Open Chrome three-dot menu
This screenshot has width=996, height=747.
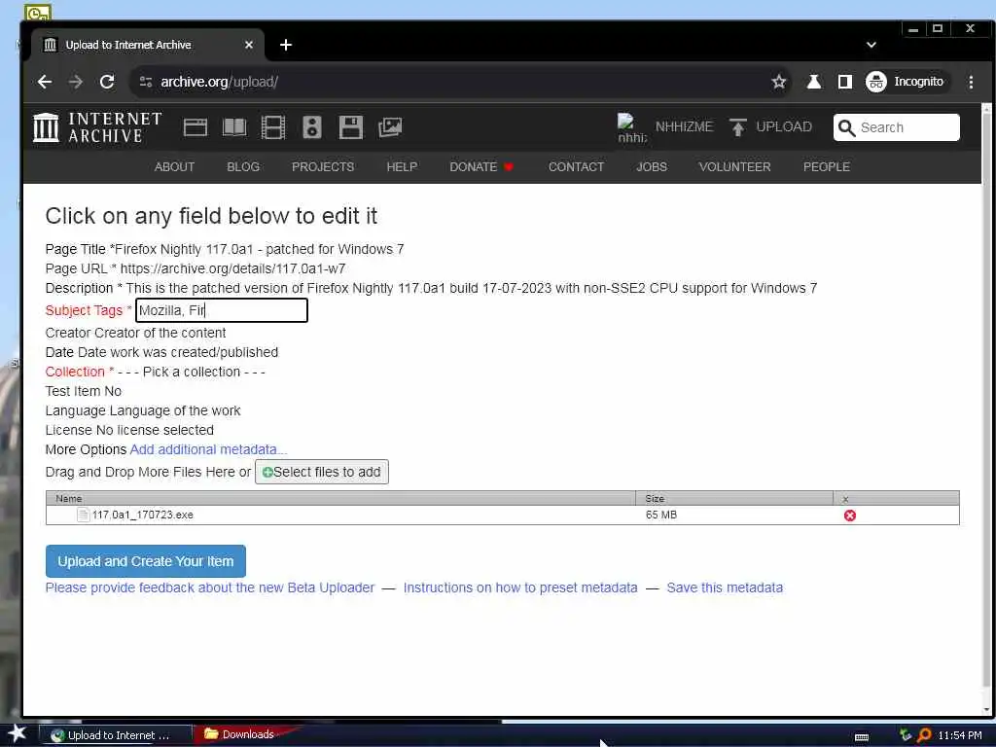(971, 82)
